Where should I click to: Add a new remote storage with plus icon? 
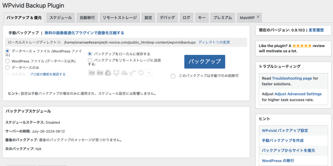[x=149, y=72]
